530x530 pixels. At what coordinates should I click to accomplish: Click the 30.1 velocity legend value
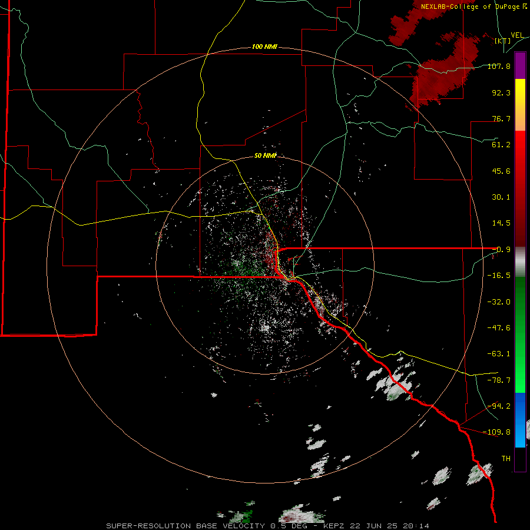(501, 197)
